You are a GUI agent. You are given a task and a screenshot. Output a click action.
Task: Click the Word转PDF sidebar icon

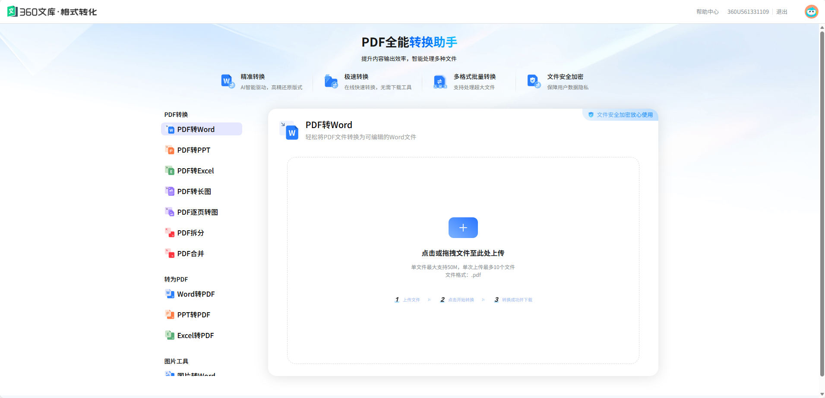(x=170, y=294)
